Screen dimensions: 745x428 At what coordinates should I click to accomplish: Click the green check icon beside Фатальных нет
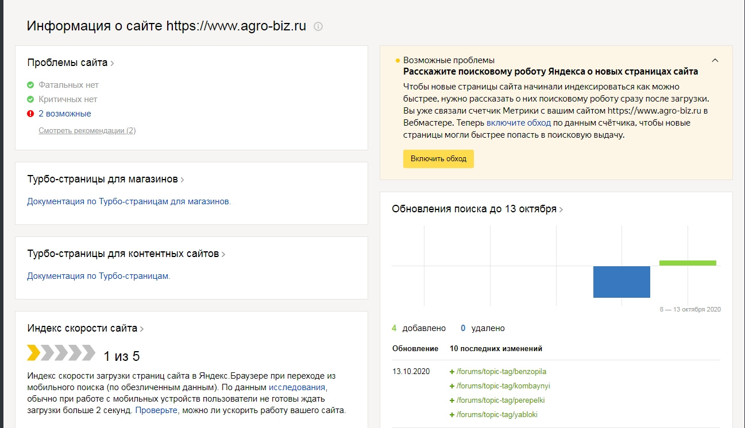tap(30, 85)
